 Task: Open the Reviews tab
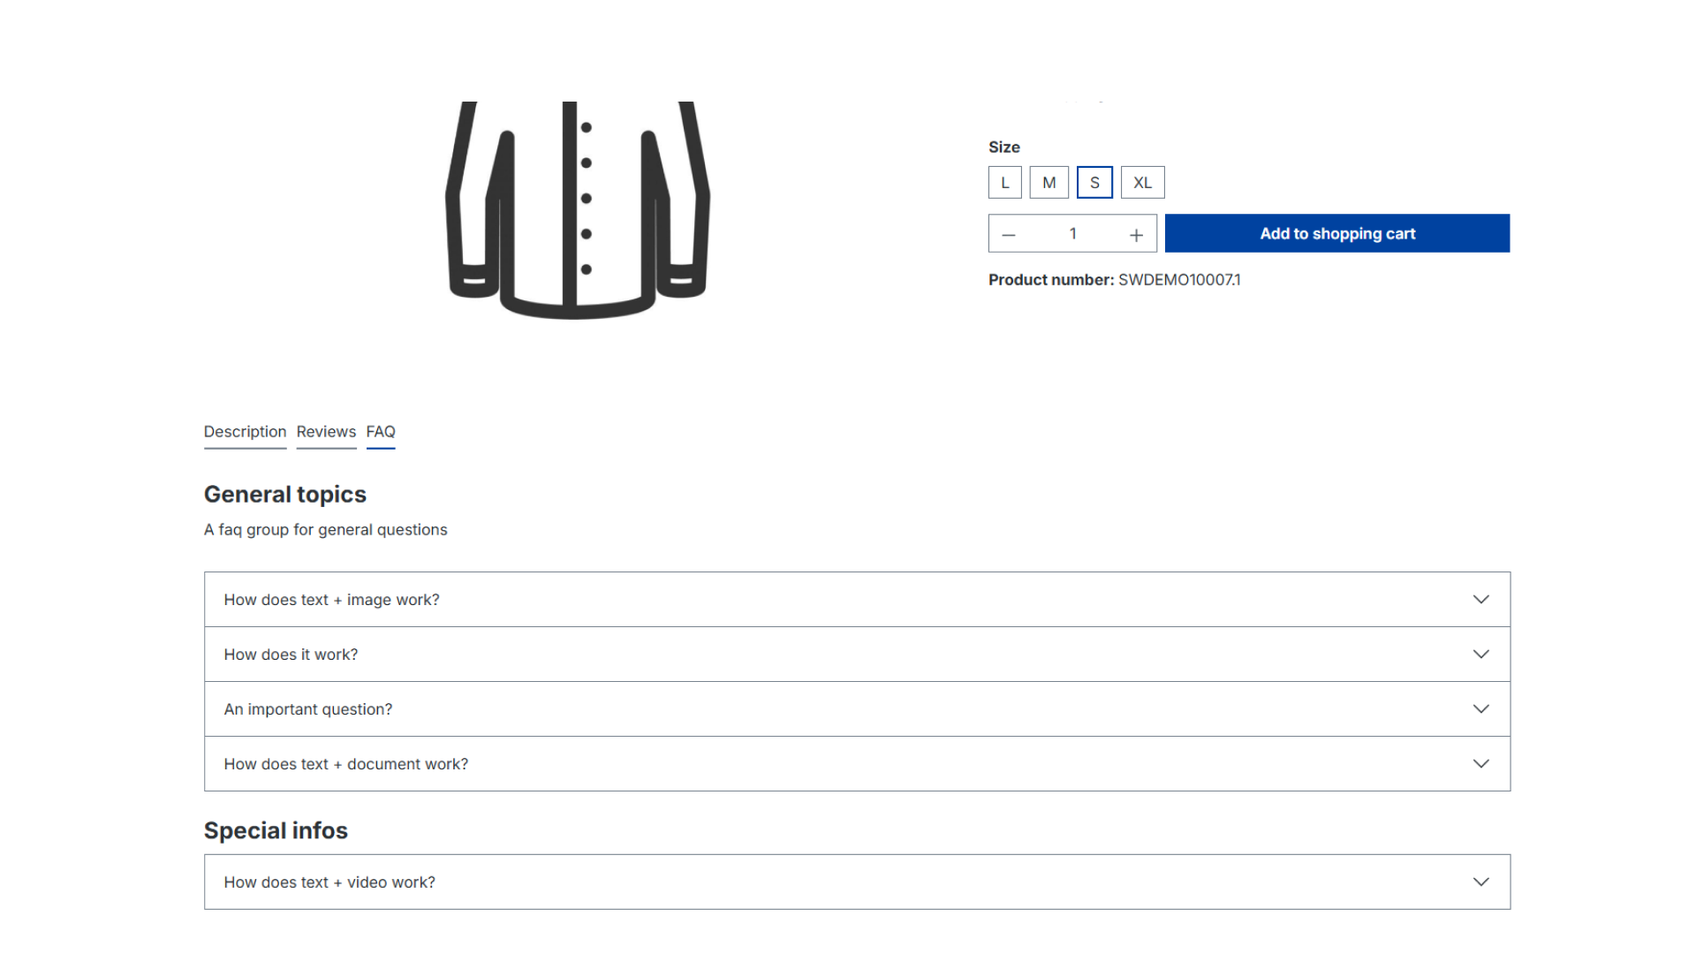[x=326, y=432]
